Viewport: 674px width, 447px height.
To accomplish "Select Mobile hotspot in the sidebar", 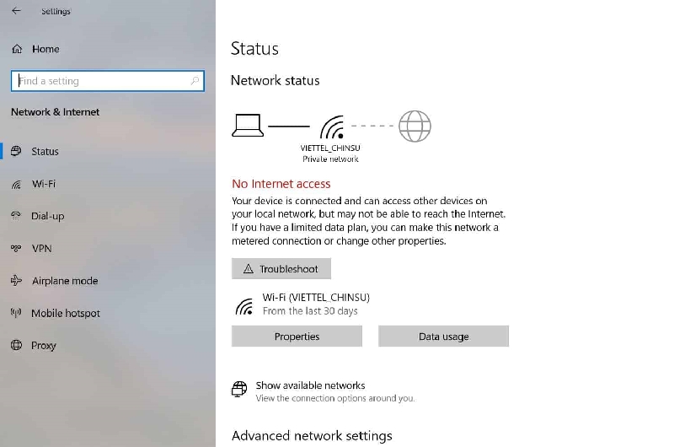I will click(x=66, y=313).
